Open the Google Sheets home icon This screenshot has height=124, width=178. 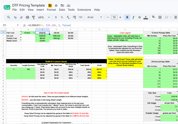(7, 8)
